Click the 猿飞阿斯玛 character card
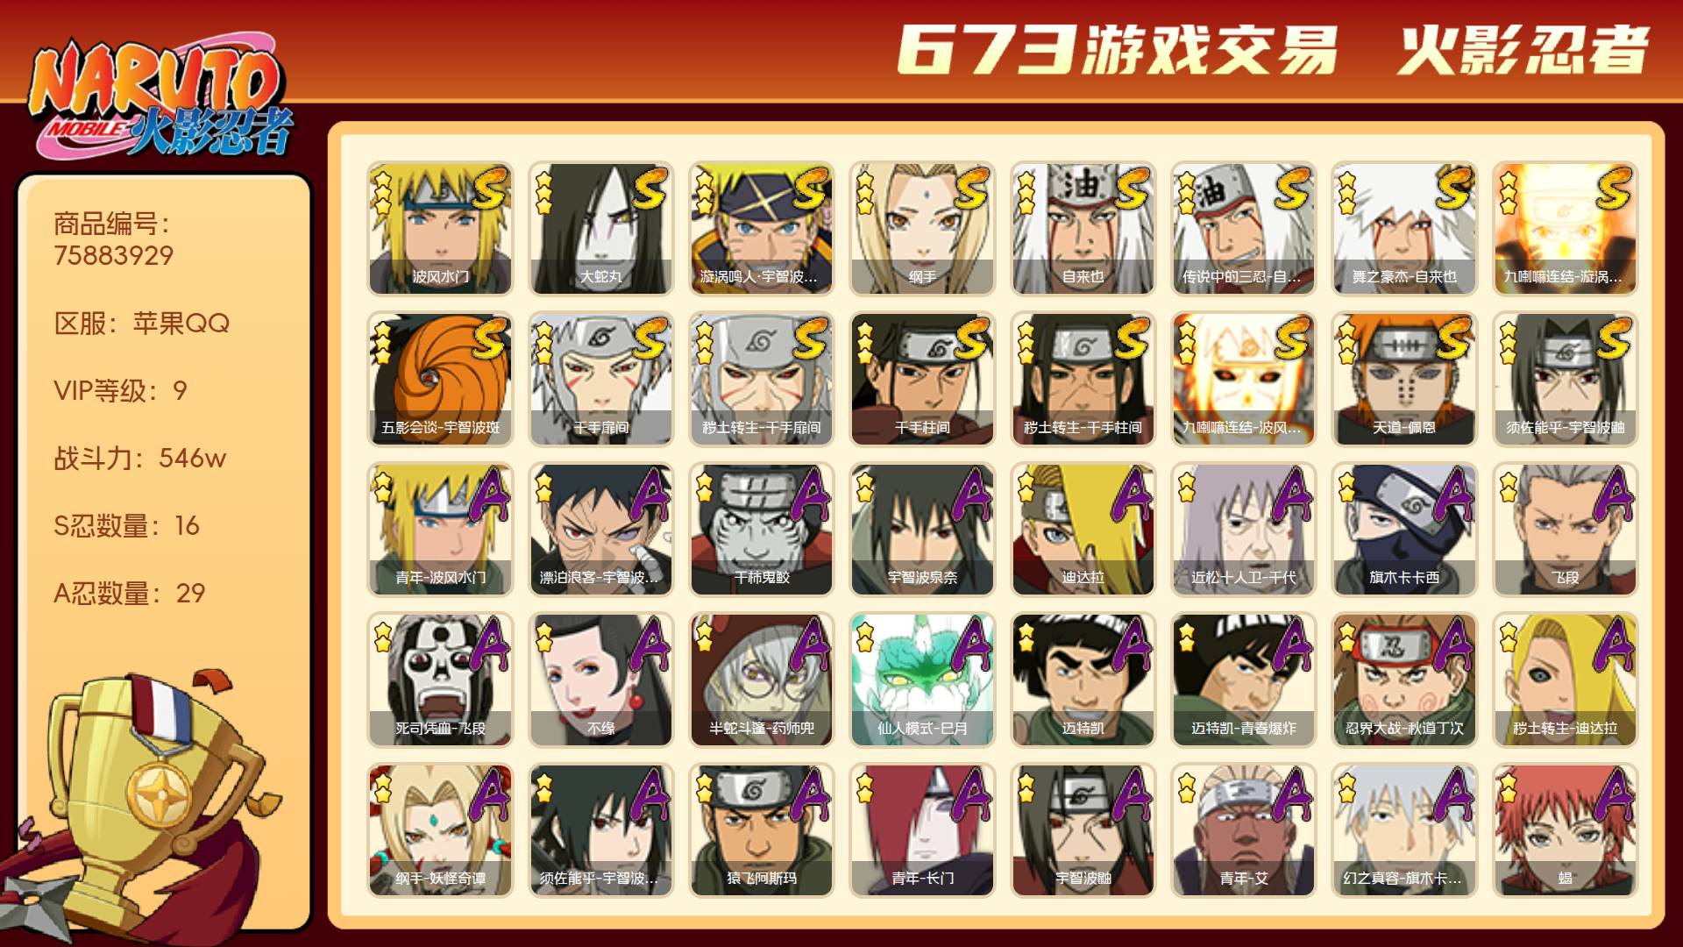The height and width of the screenshot is (947, 1683). 761,830
